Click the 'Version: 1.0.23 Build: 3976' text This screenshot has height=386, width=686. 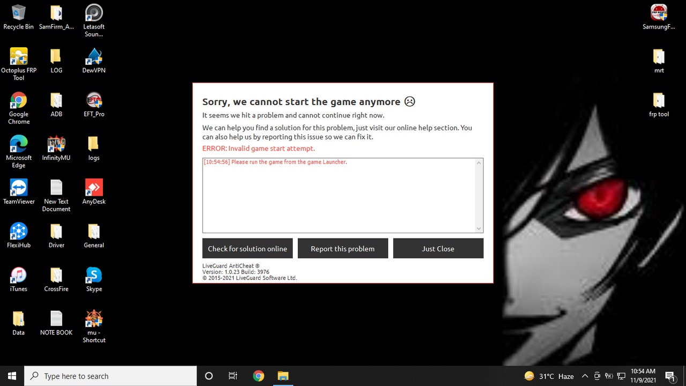coord(236,272)
